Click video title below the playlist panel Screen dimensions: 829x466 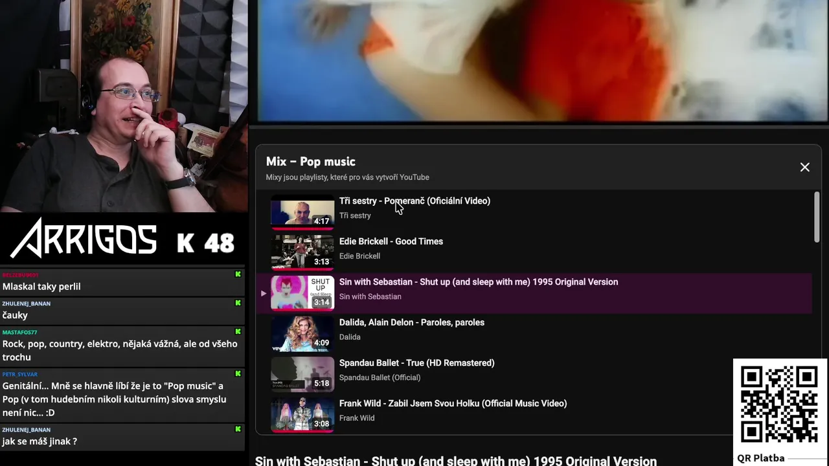coord(456,461)
